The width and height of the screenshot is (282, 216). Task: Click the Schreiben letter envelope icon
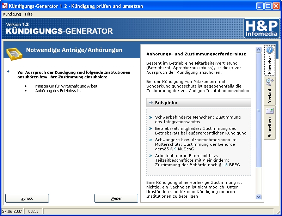tap(270, 111)
